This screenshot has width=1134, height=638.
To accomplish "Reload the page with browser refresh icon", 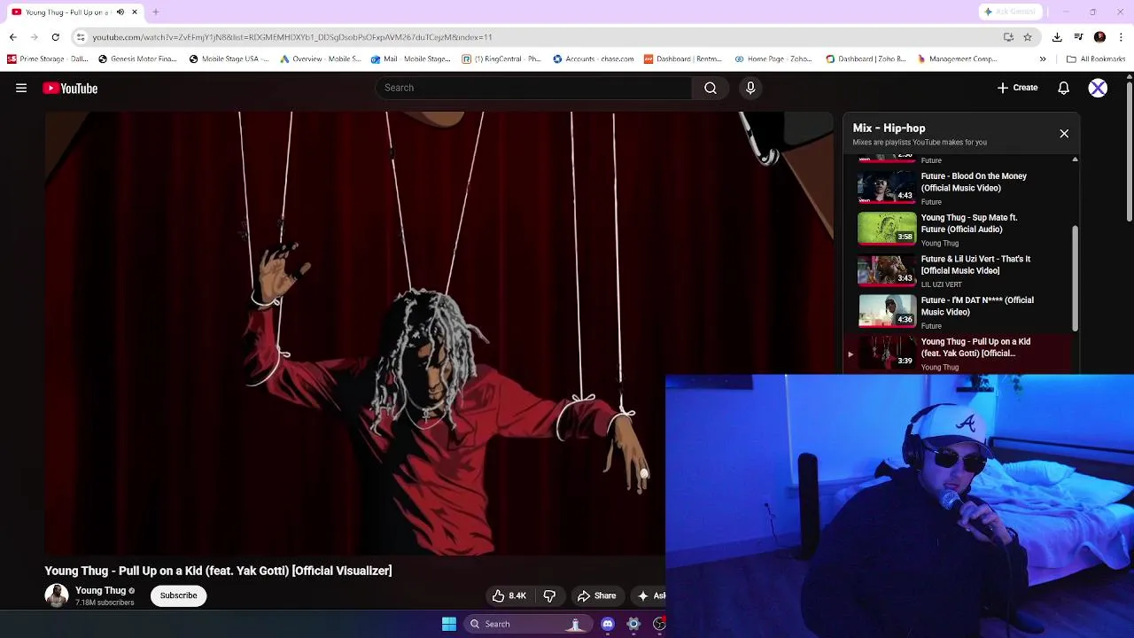I will (x=55, y=37).
